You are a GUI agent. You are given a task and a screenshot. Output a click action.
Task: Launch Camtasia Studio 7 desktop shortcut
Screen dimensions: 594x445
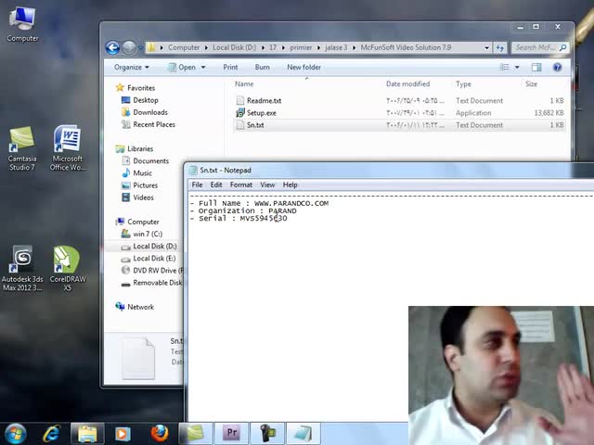tap(22, 148)
